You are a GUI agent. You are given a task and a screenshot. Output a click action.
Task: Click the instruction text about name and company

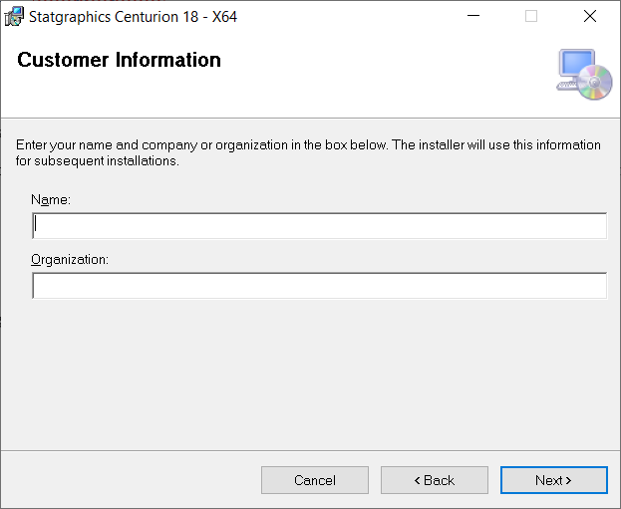click(x=308, y=152)
